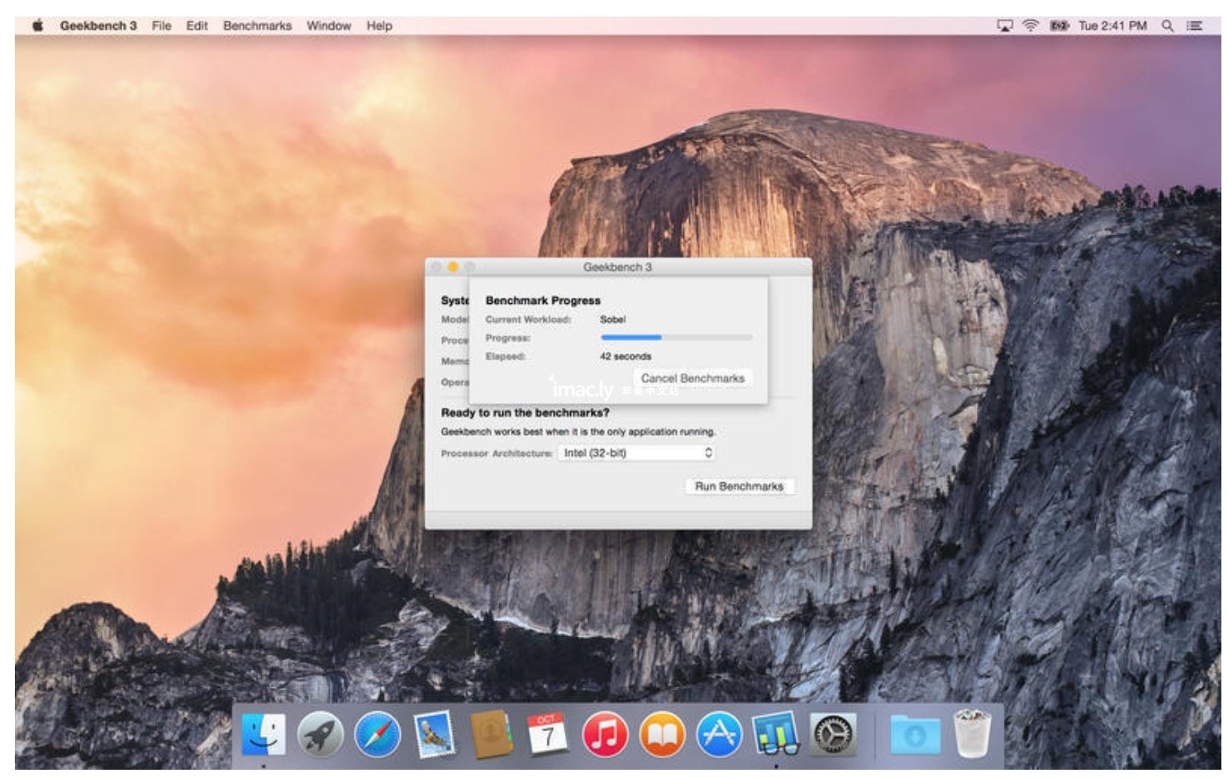Screen dimensions: 1228x778
Task: Click the AirPlay display icon in menu bar
Action: point(1005,26)
